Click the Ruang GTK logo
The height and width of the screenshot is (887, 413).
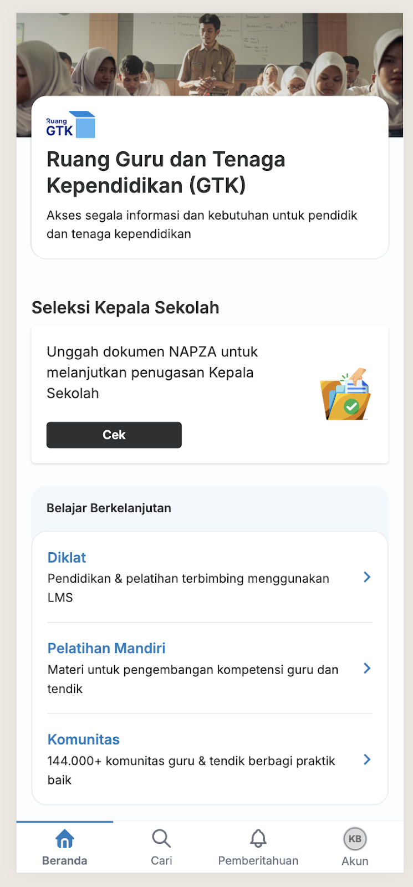70,125
